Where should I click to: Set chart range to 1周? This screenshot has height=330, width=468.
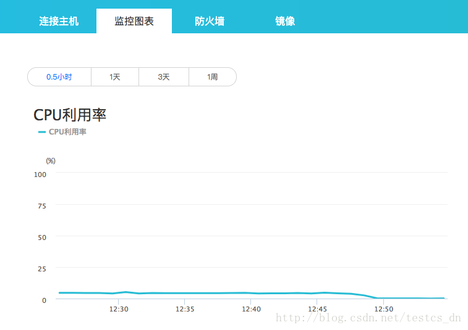click(212, 77)
